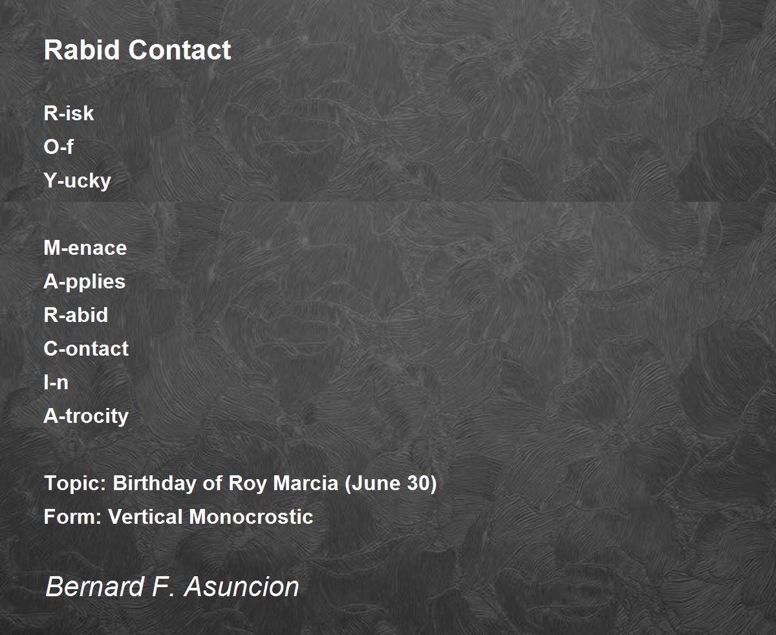Select the A-trocity line
776x635 pixels.
click(86, 416)
